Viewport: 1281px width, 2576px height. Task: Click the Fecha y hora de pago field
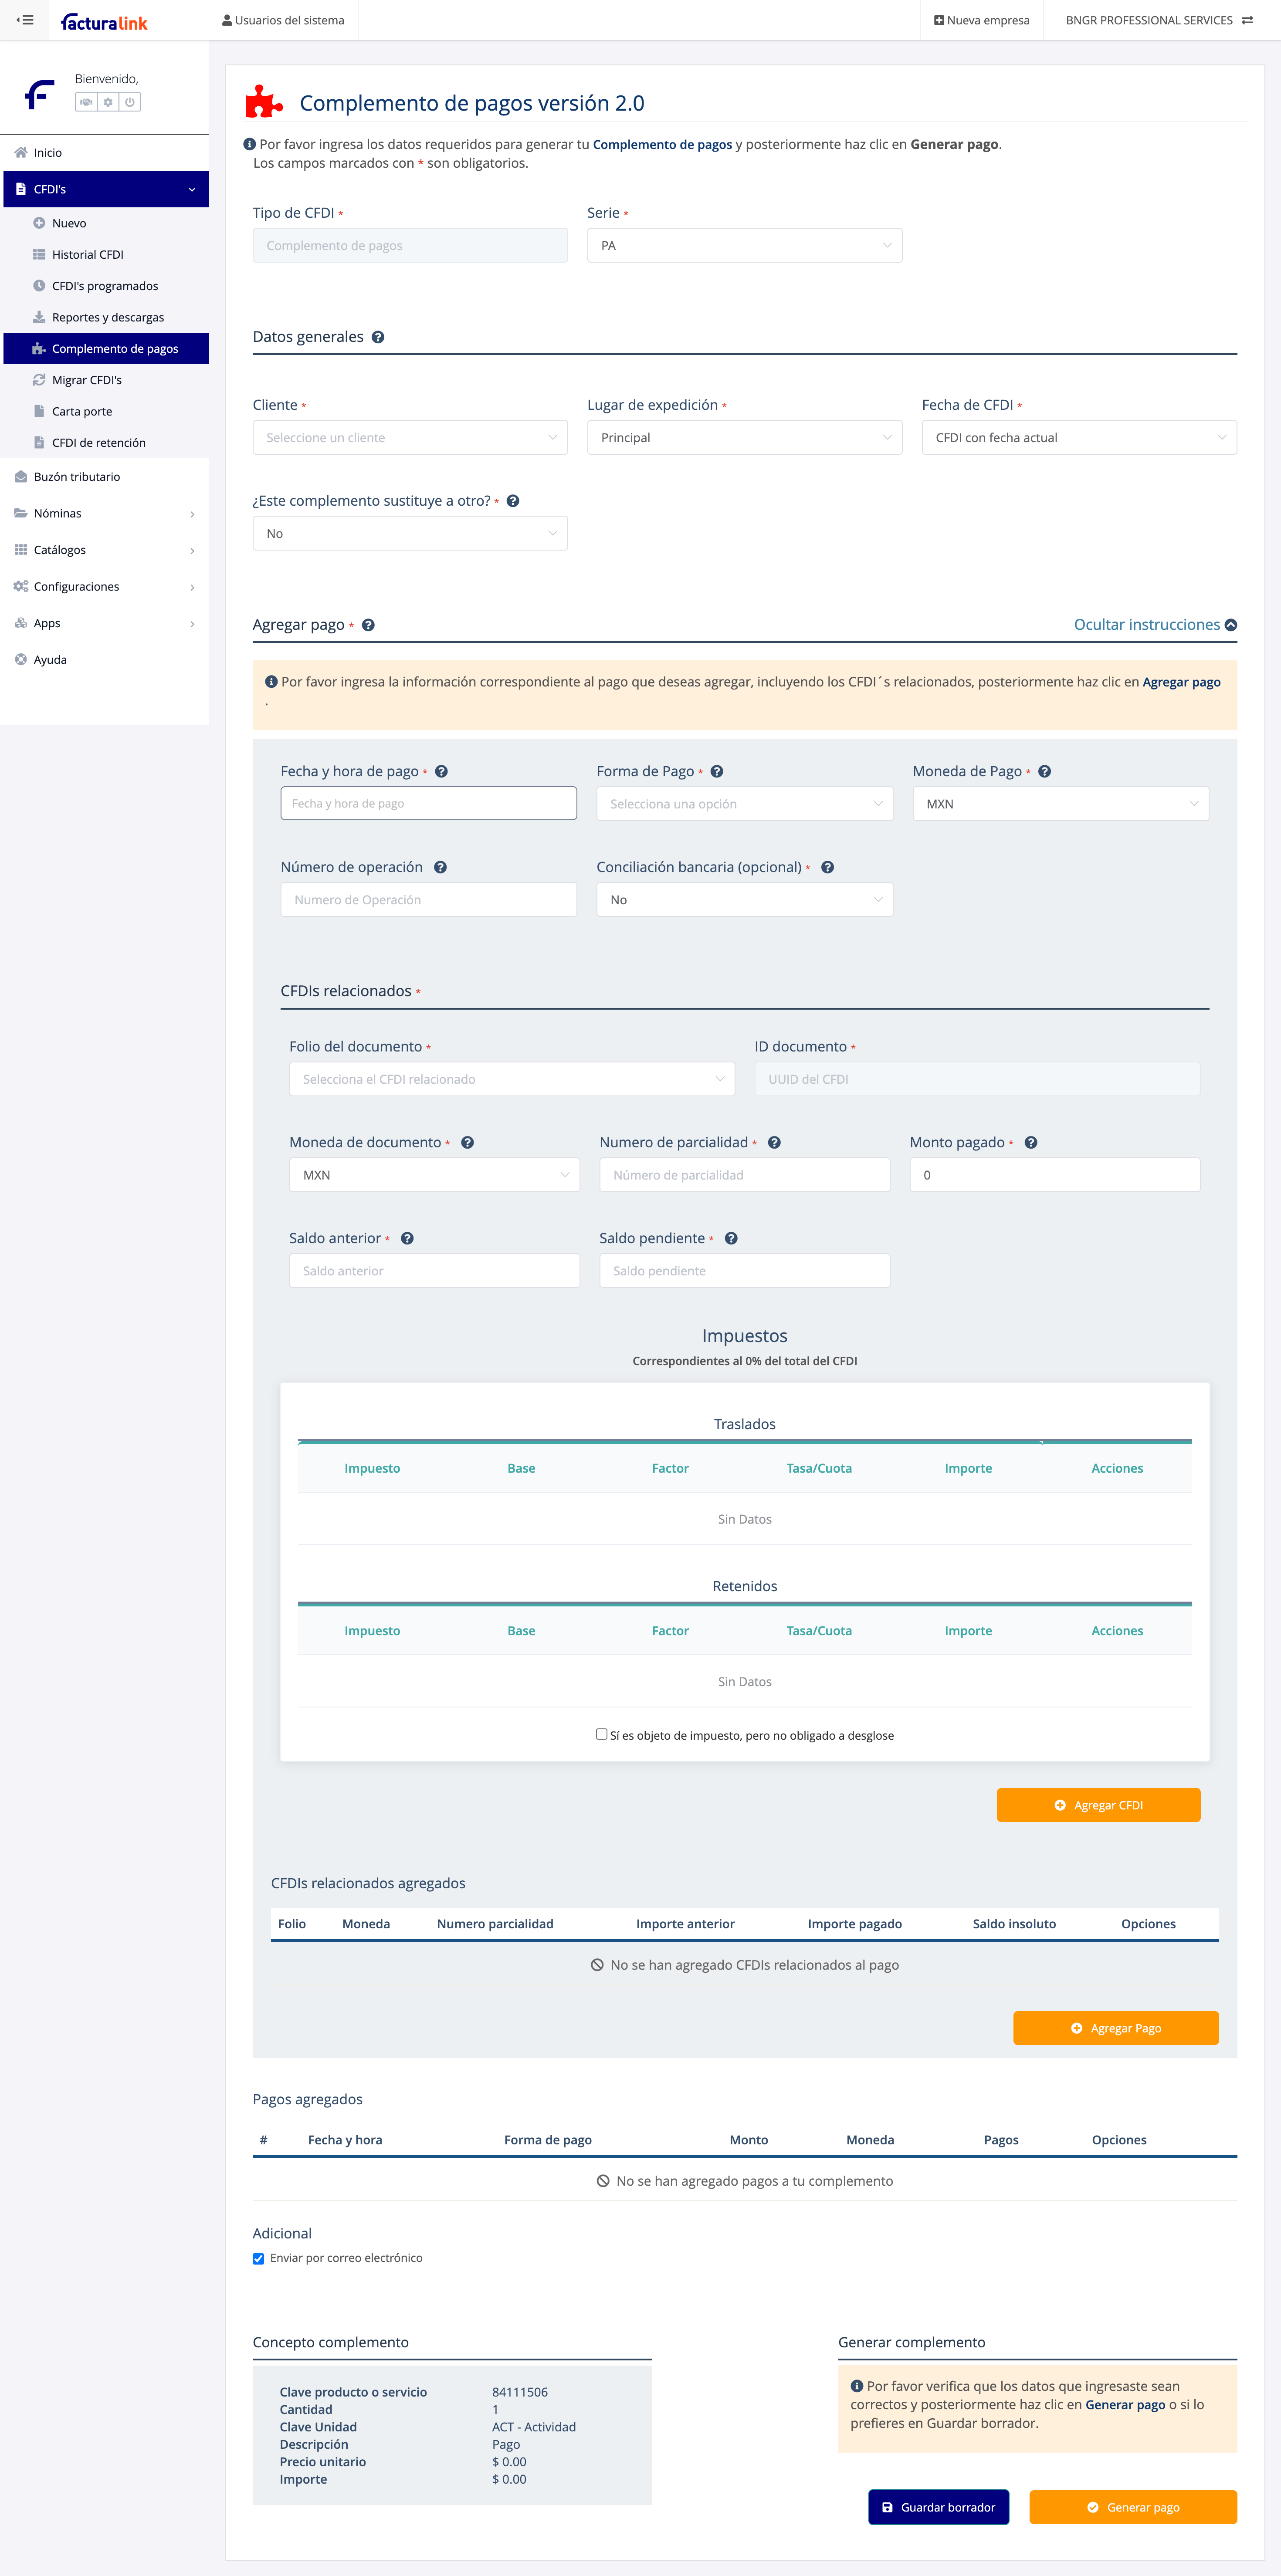coord(428,804)
